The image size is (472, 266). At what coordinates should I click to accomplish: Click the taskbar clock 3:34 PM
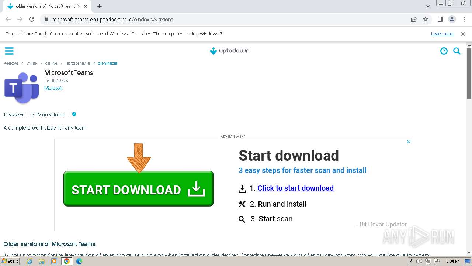tap(453, 261)
